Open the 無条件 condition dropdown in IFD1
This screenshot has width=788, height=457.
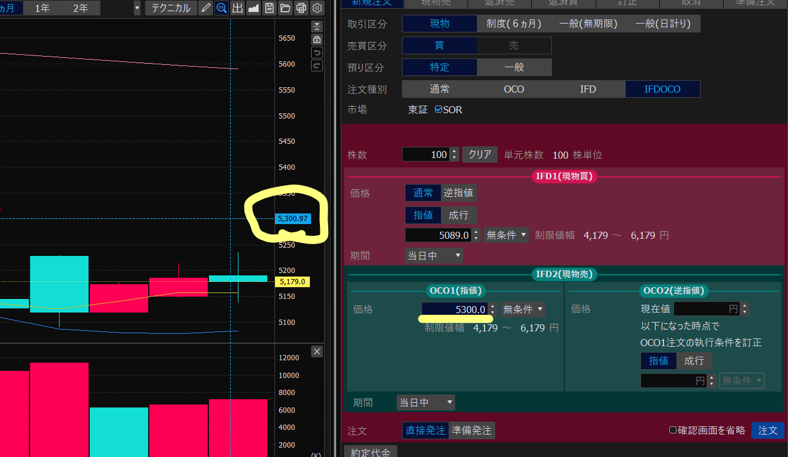(506, 235)
